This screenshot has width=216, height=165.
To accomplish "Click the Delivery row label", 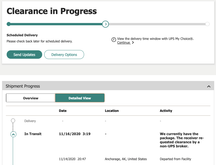I will (30, 121).
